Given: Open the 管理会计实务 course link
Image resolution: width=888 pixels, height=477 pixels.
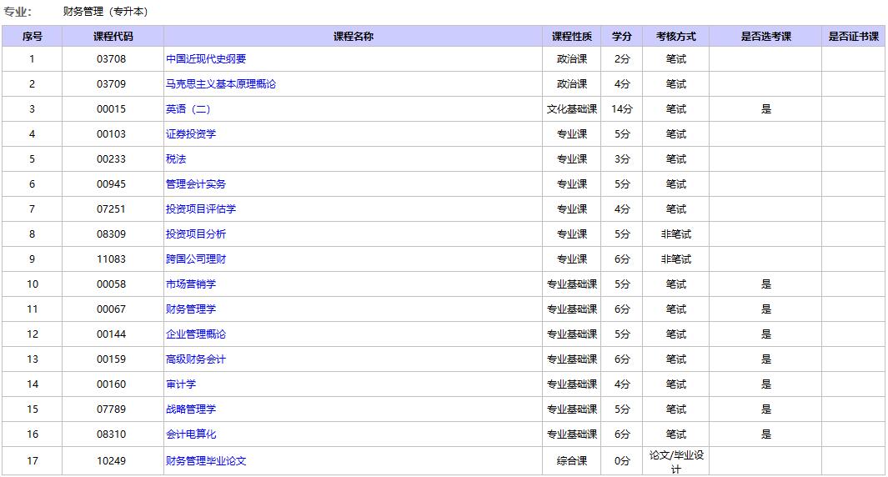Looking at the screenshot, I should (x=196, y=184).
